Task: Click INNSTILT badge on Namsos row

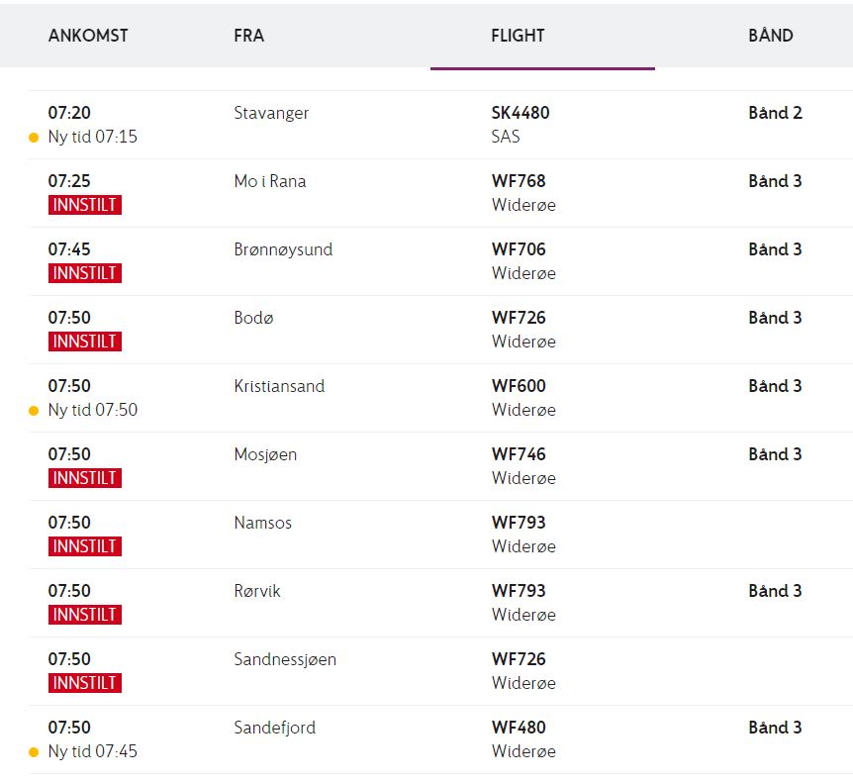Action: [x=85, y=546]
